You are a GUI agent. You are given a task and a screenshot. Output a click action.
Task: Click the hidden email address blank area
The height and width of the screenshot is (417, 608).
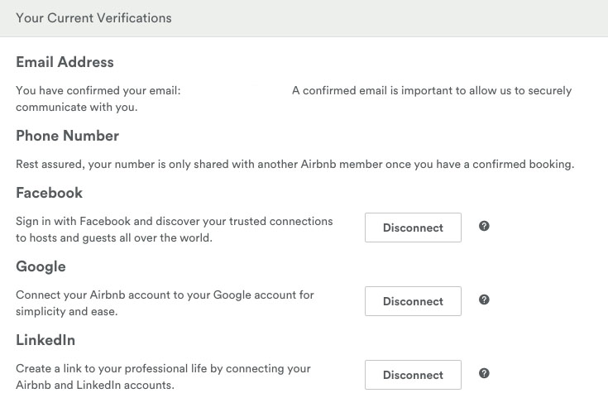[x=236, y=90]
